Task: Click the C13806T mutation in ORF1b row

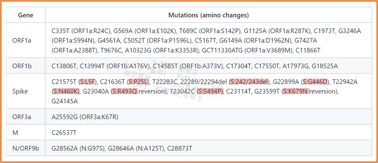Action: (64, 66)
